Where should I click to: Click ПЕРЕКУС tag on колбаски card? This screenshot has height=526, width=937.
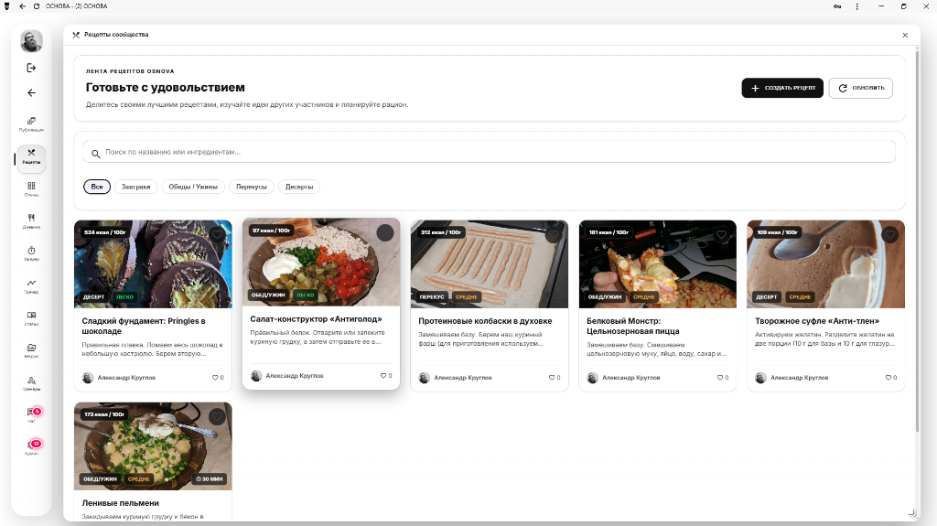[x=432, y=297]
